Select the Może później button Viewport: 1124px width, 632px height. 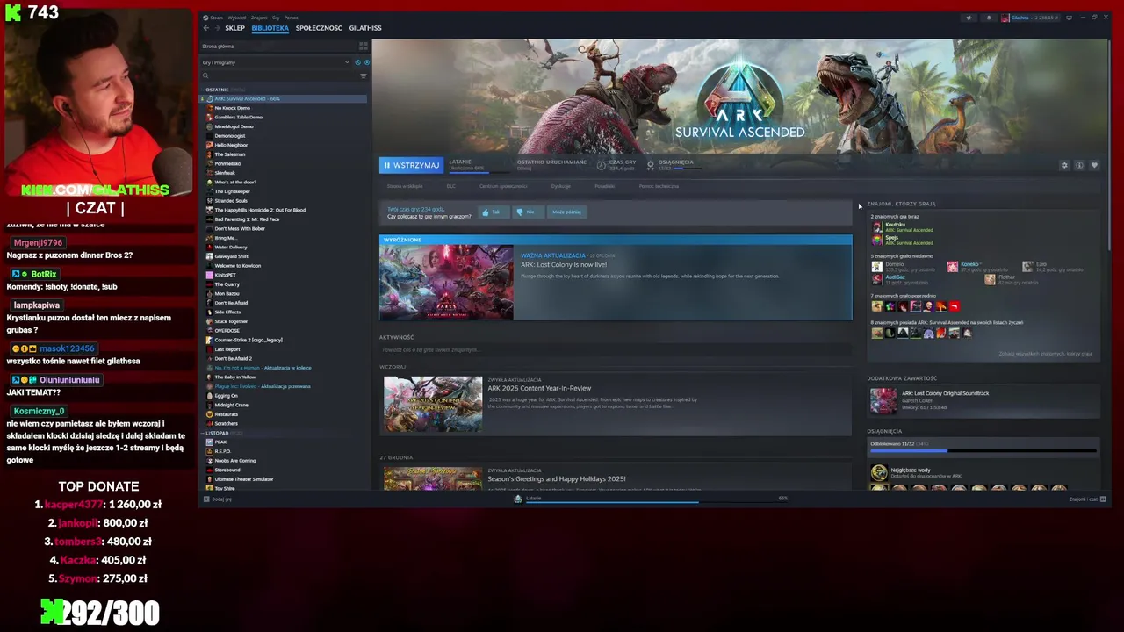click(566, 212)
